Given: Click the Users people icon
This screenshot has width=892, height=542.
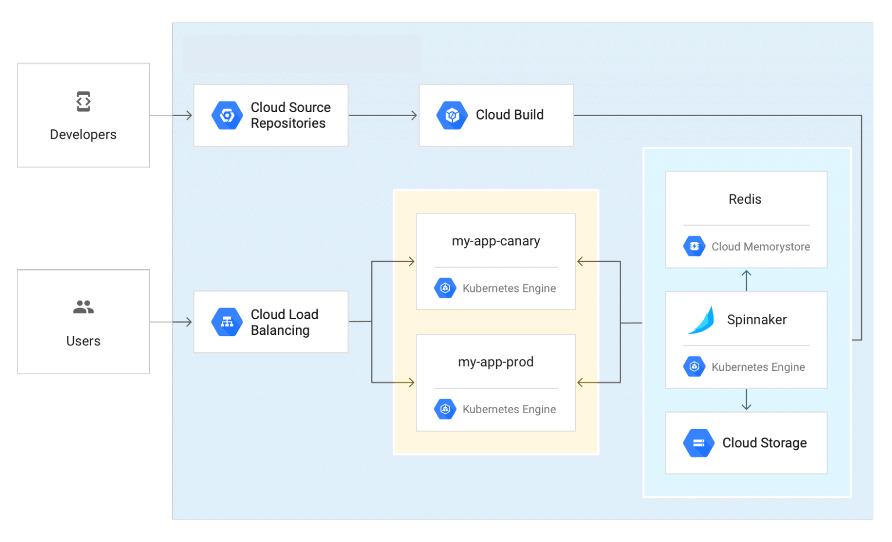Looking at the screenshot, I should (x=84, y=307).
